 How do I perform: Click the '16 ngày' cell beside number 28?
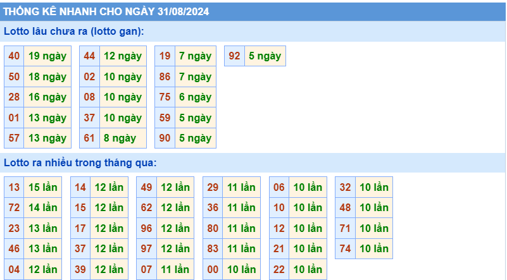47,97
